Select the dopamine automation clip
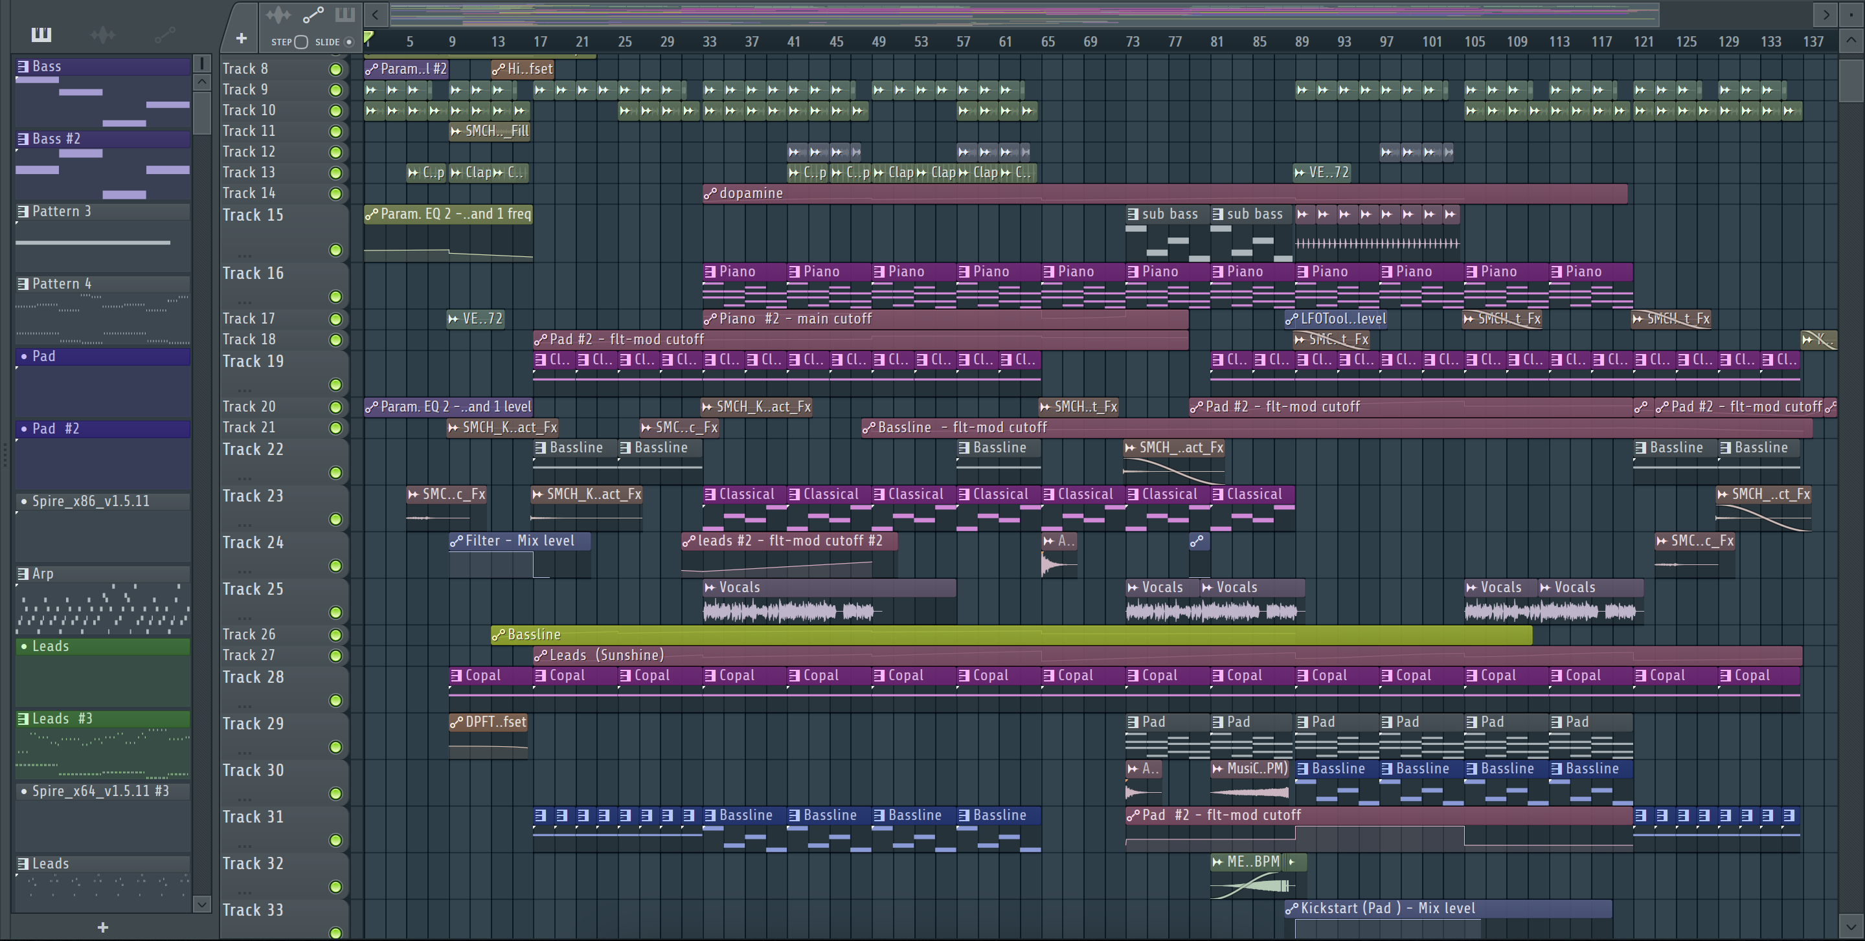 tap(1164, 193)
